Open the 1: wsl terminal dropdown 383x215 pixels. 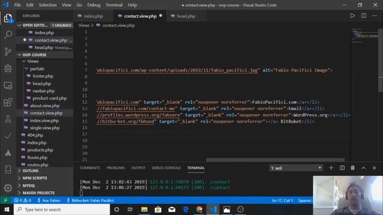coord(296,168)
